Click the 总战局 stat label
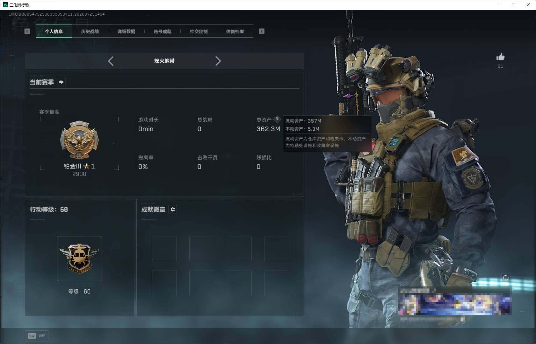This screenshot has width=536, height=344. coord(205,120)
